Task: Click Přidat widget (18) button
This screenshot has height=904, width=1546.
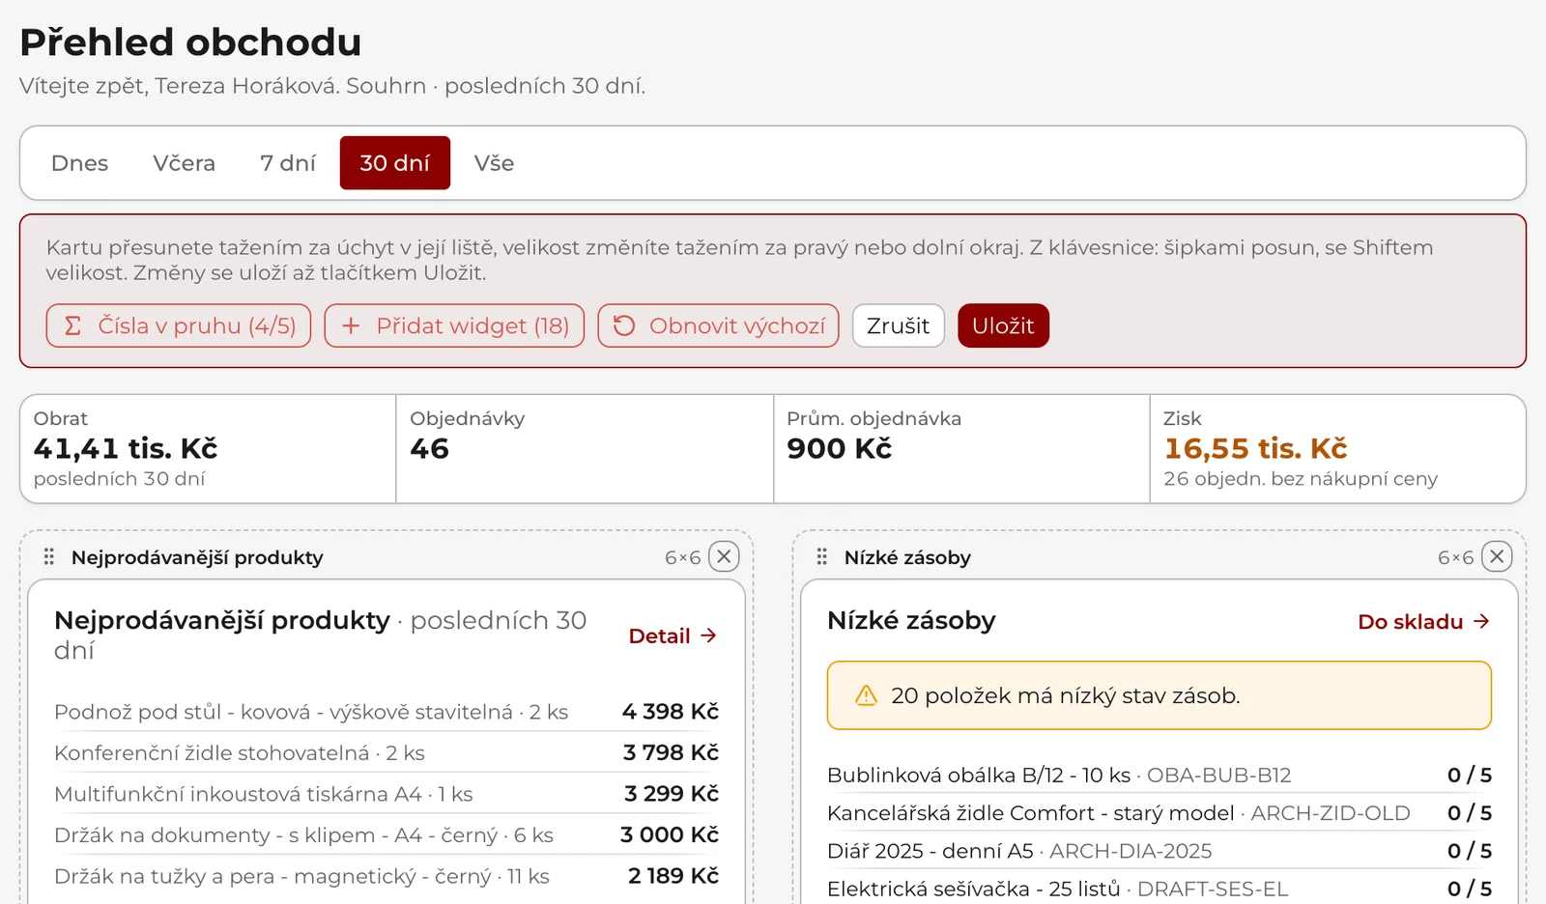Action: 454,325
